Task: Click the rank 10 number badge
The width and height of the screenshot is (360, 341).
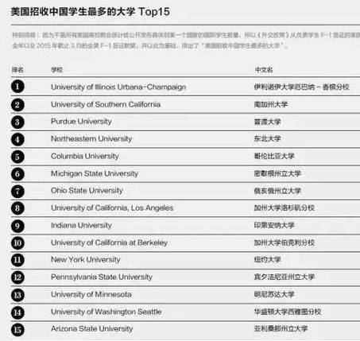Action: click(x=17, y=242)
